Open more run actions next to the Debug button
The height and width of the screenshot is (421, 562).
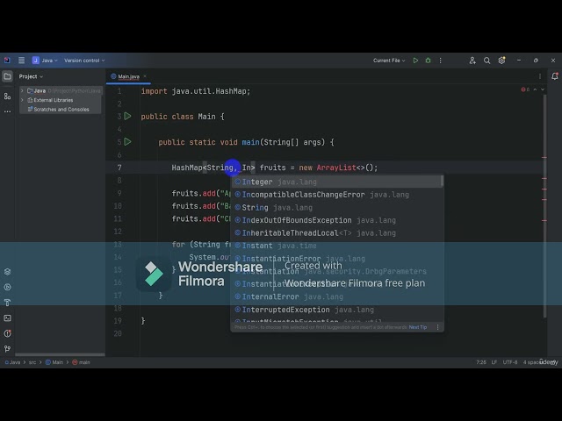click(x=441, y=61)
